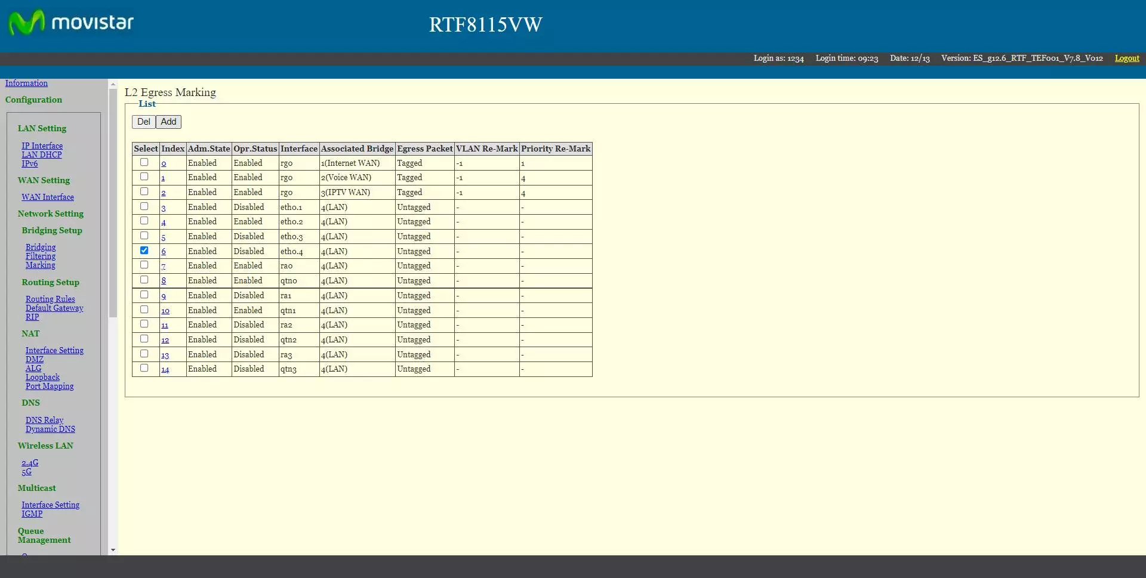This screenshot has width=1146, height=578.
Task: Go to the WAN Interface page
Action: coord(48,197)
